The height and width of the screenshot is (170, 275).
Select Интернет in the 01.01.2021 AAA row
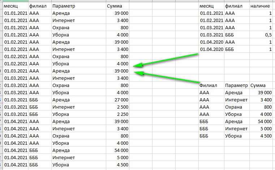pos(64,21)
